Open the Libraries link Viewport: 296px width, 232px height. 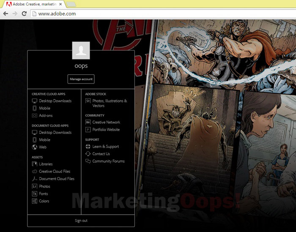pyautogui.click(x=46, y=164)
